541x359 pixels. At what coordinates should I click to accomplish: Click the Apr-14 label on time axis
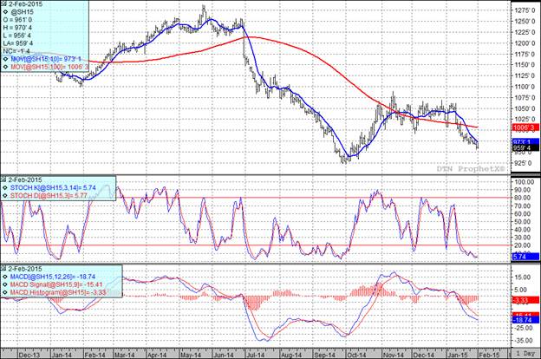tap(157, 355)
